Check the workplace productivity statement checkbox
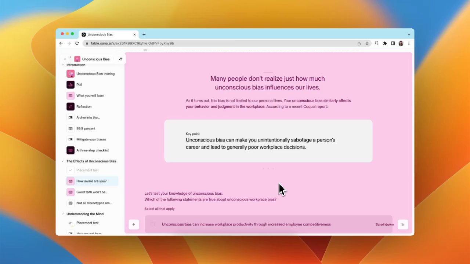 153,224
